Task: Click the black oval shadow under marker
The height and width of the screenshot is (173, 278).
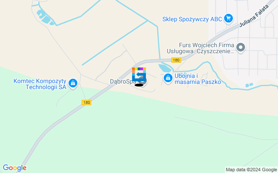Action: pyautogui.click(x=139, y=85)
